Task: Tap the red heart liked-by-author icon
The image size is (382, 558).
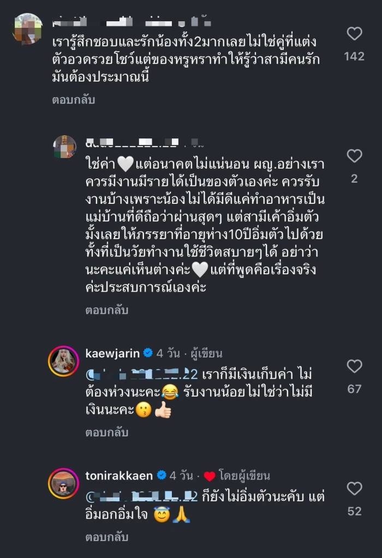Action: coord(210,476)
